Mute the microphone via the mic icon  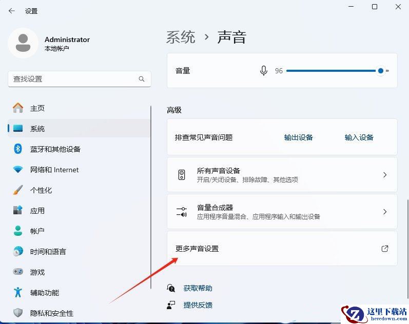tap(263, 71)
